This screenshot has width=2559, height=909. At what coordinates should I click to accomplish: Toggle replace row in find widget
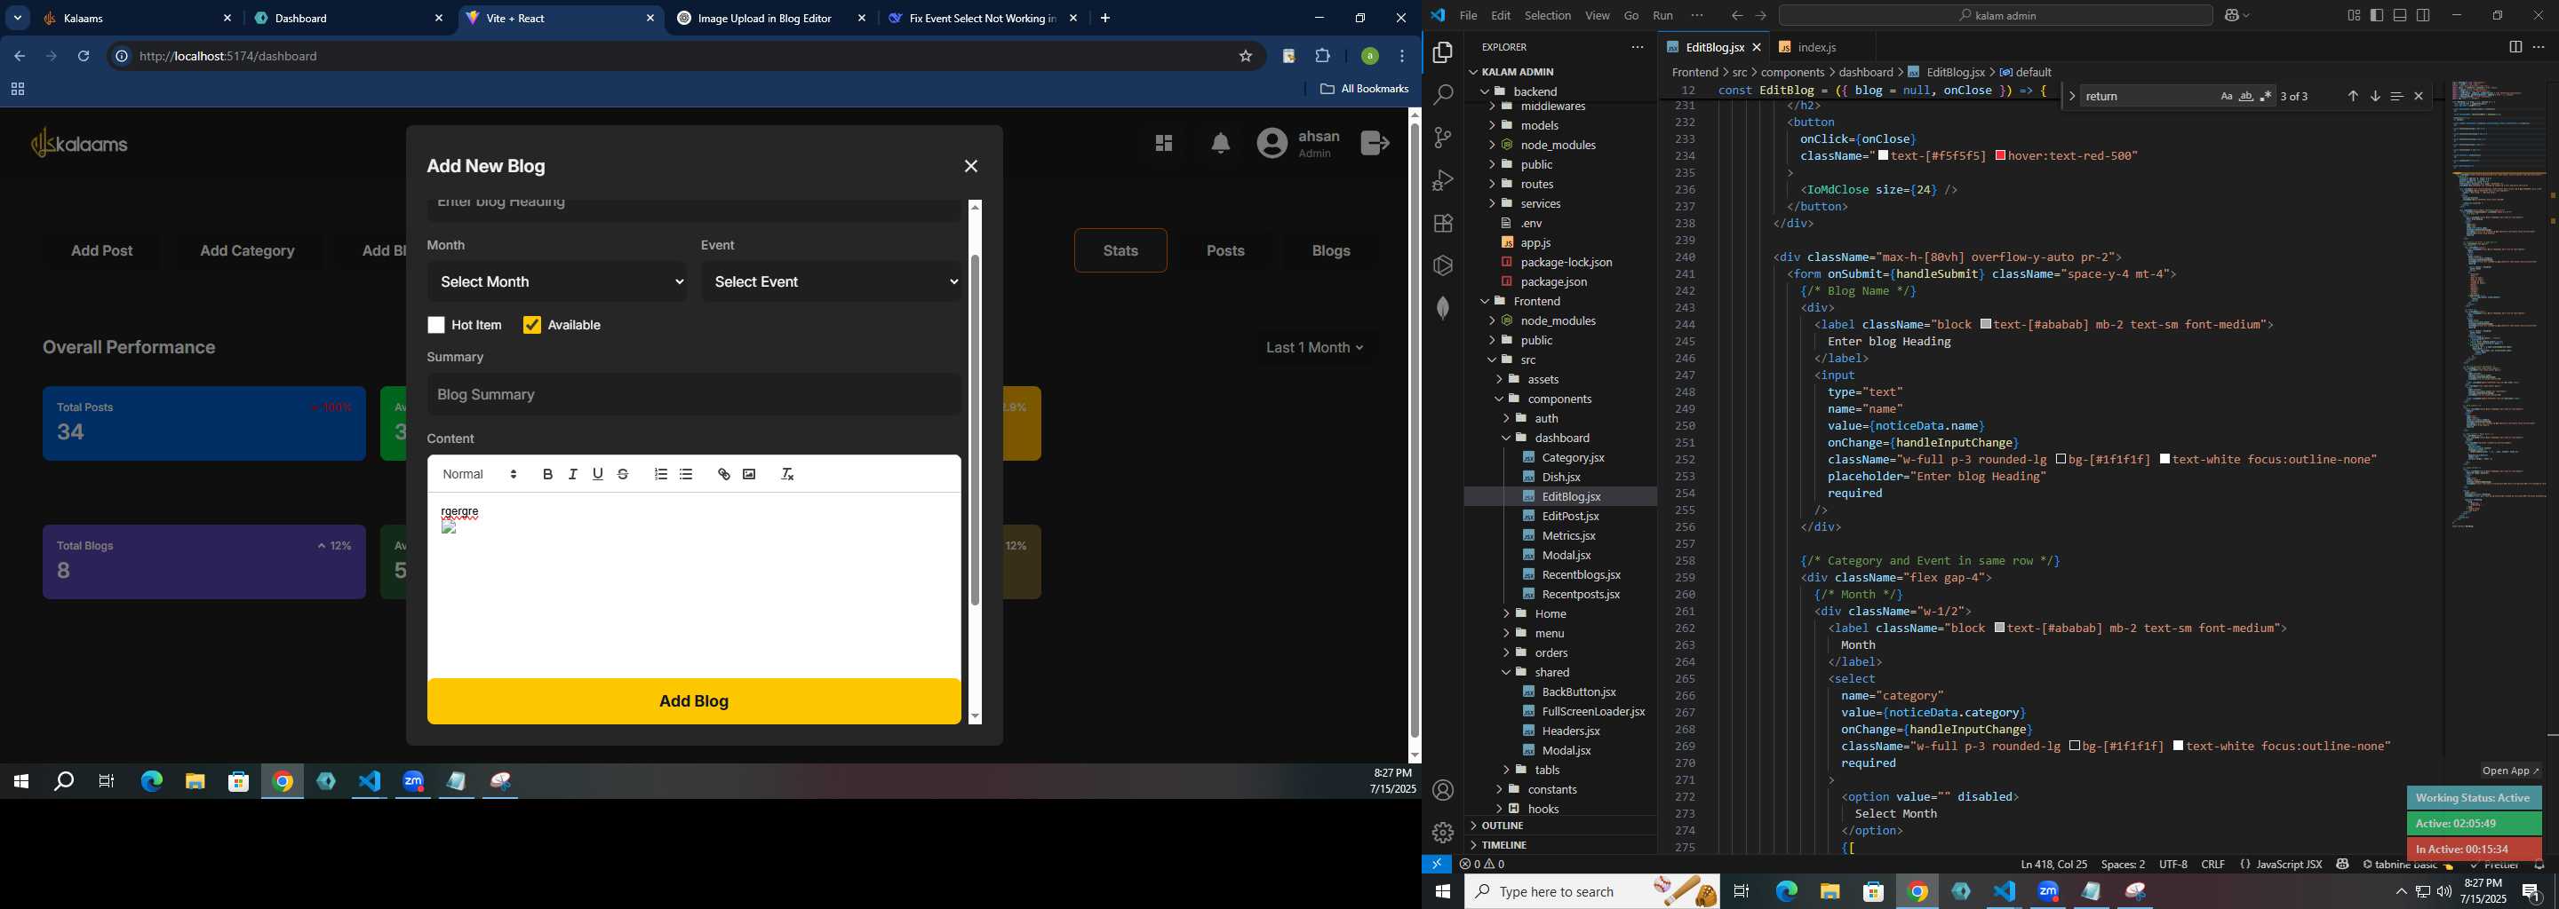click(2071, 96)
